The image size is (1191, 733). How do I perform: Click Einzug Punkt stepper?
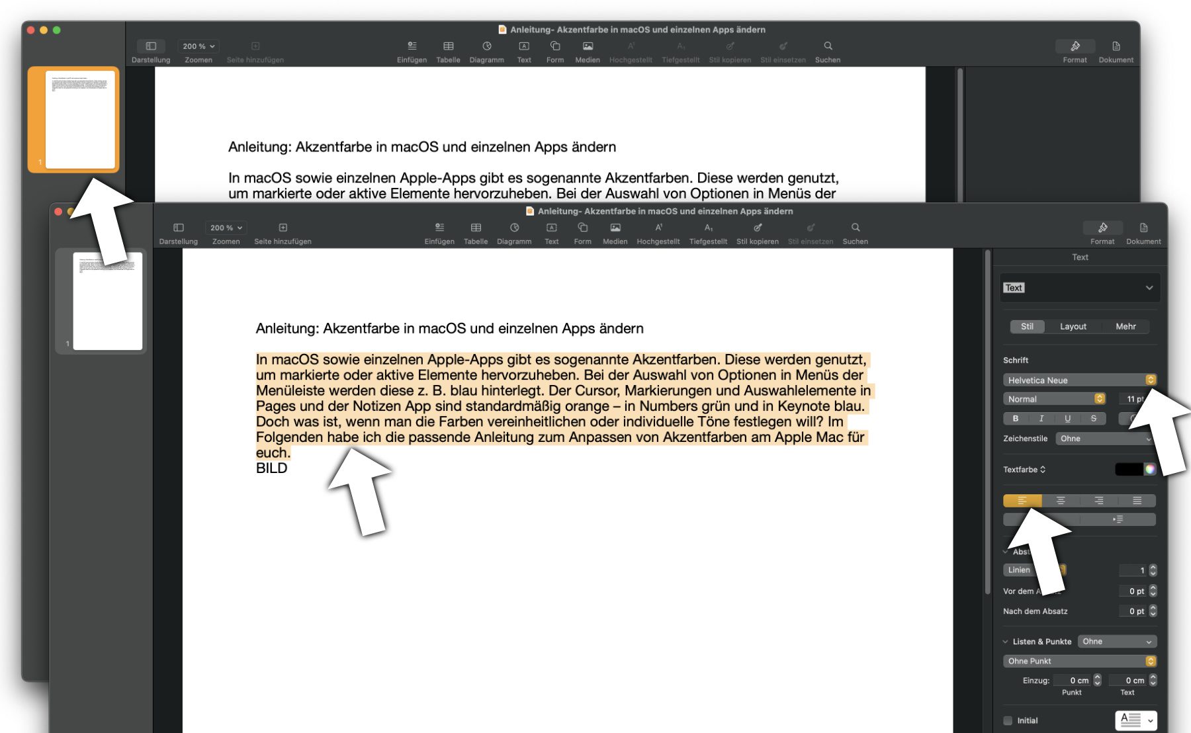1097,680
